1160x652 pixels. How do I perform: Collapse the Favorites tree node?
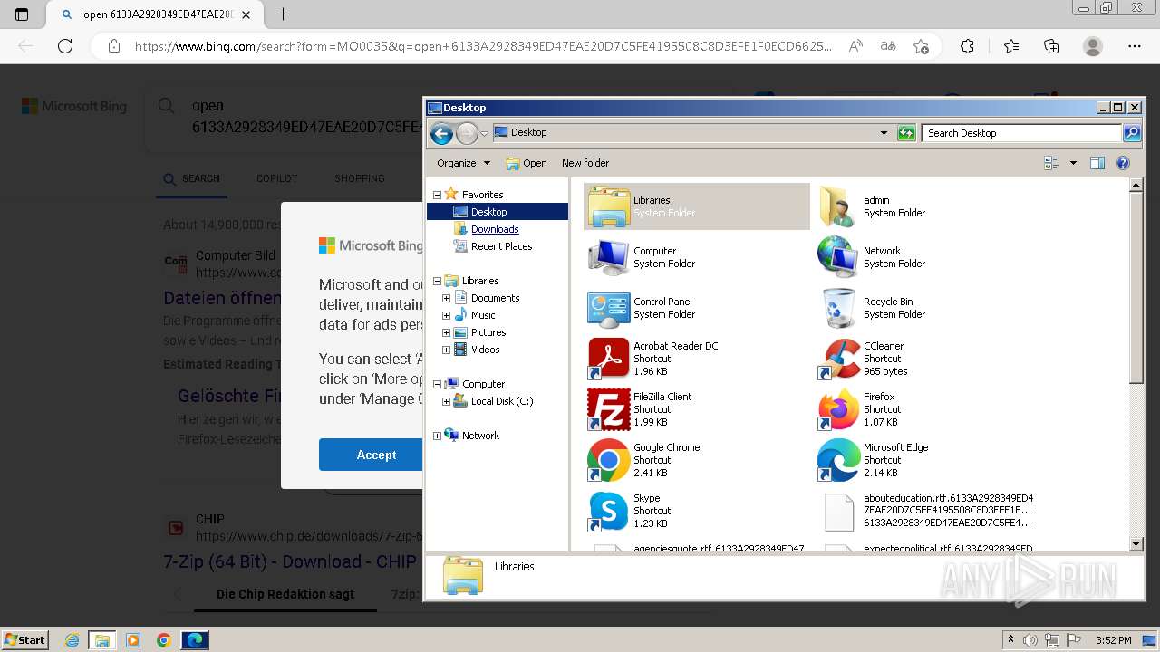coord(437,195)
